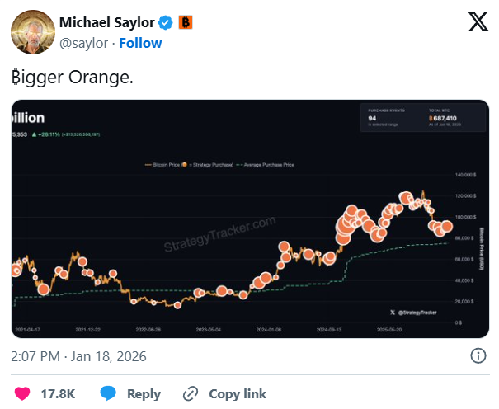The image size is (499, 409).
Task: Click the orange Bitcoin affiliate badge
Action: [186, 23]
